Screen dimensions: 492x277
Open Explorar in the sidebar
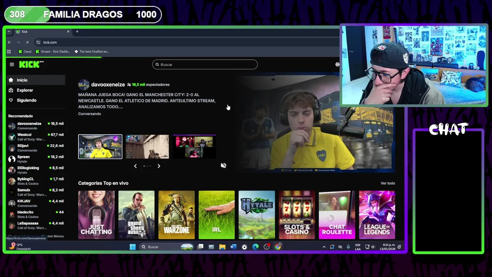(36, 90)
